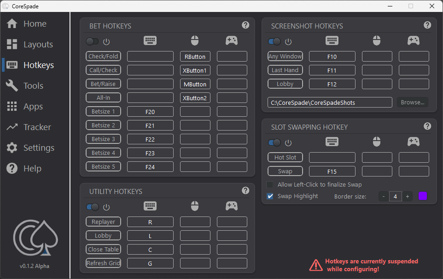
Task: Click the Swap button
Action: [x=286, y=171]
